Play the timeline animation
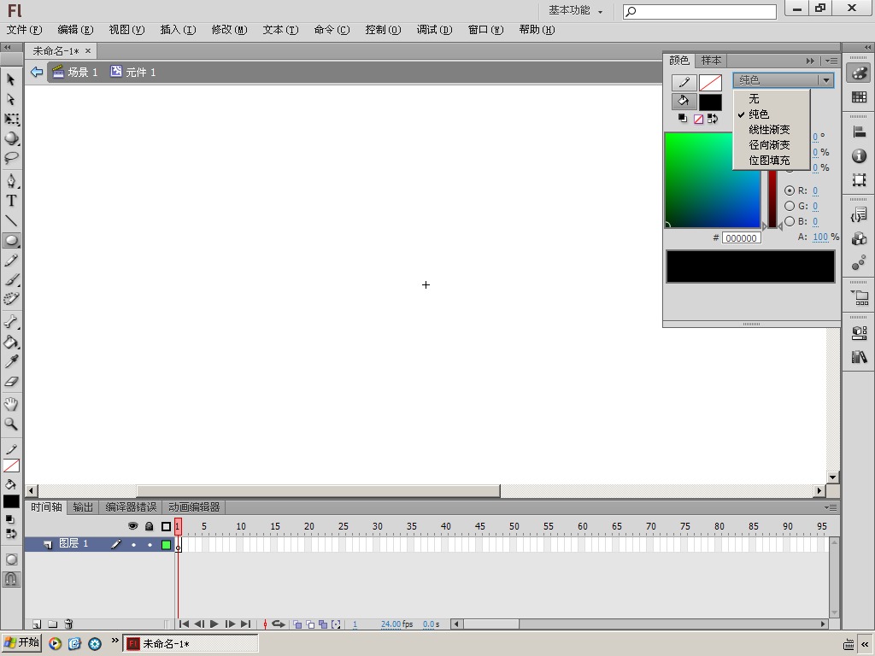875x656 pixels. tap(214, 624)
